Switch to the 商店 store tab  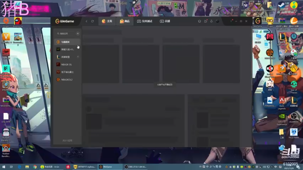(x=125, y=21)
